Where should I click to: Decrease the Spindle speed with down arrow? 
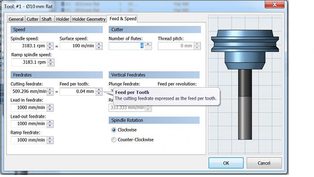[x=50, y=48]
